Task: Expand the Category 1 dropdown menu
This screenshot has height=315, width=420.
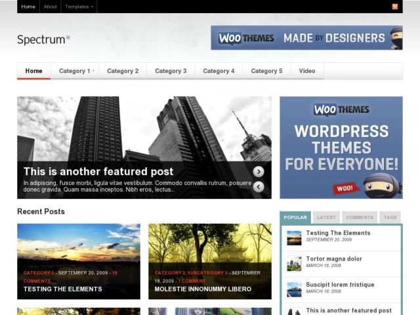Action: click(75, 71)
